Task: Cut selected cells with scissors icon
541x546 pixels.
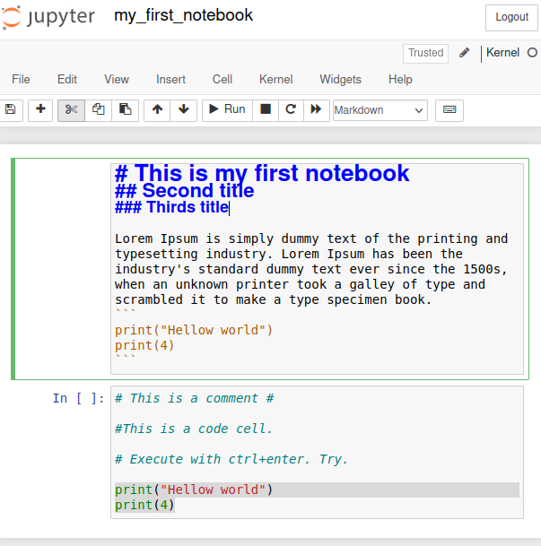Action: (72, 109)
